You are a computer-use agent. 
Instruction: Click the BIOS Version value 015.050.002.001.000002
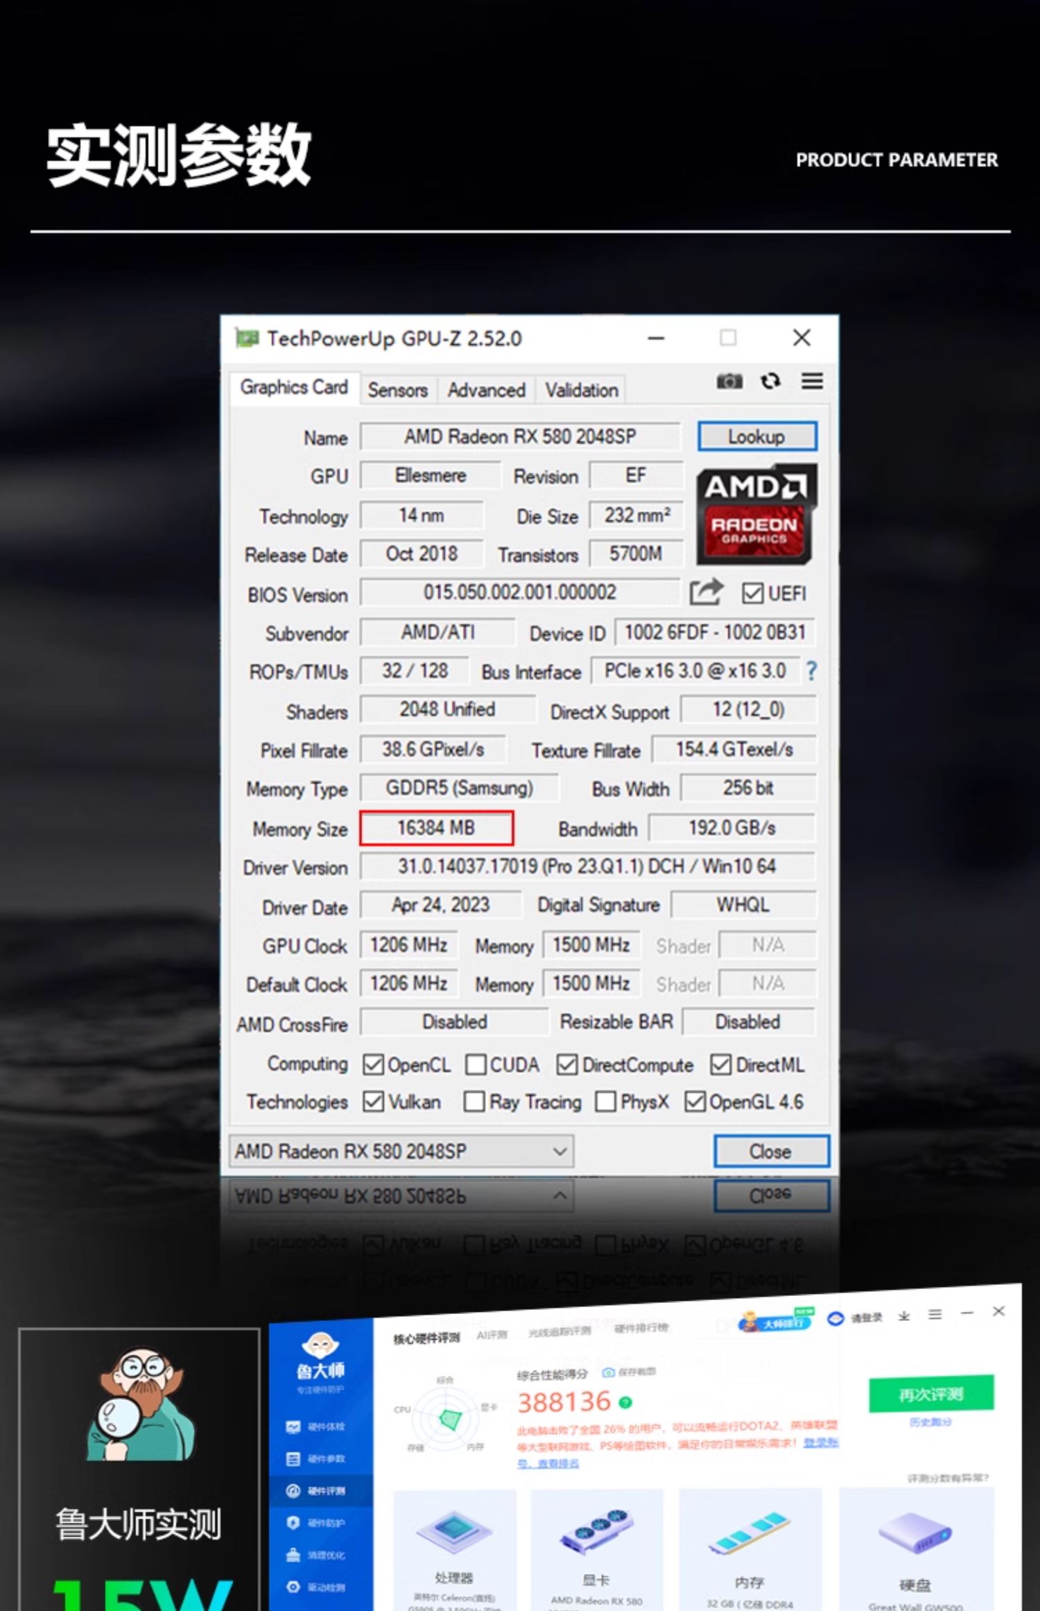(520, 592)
